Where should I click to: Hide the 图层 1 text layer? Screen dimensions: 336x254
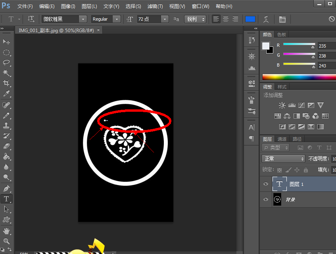click(x=266, y=184)
